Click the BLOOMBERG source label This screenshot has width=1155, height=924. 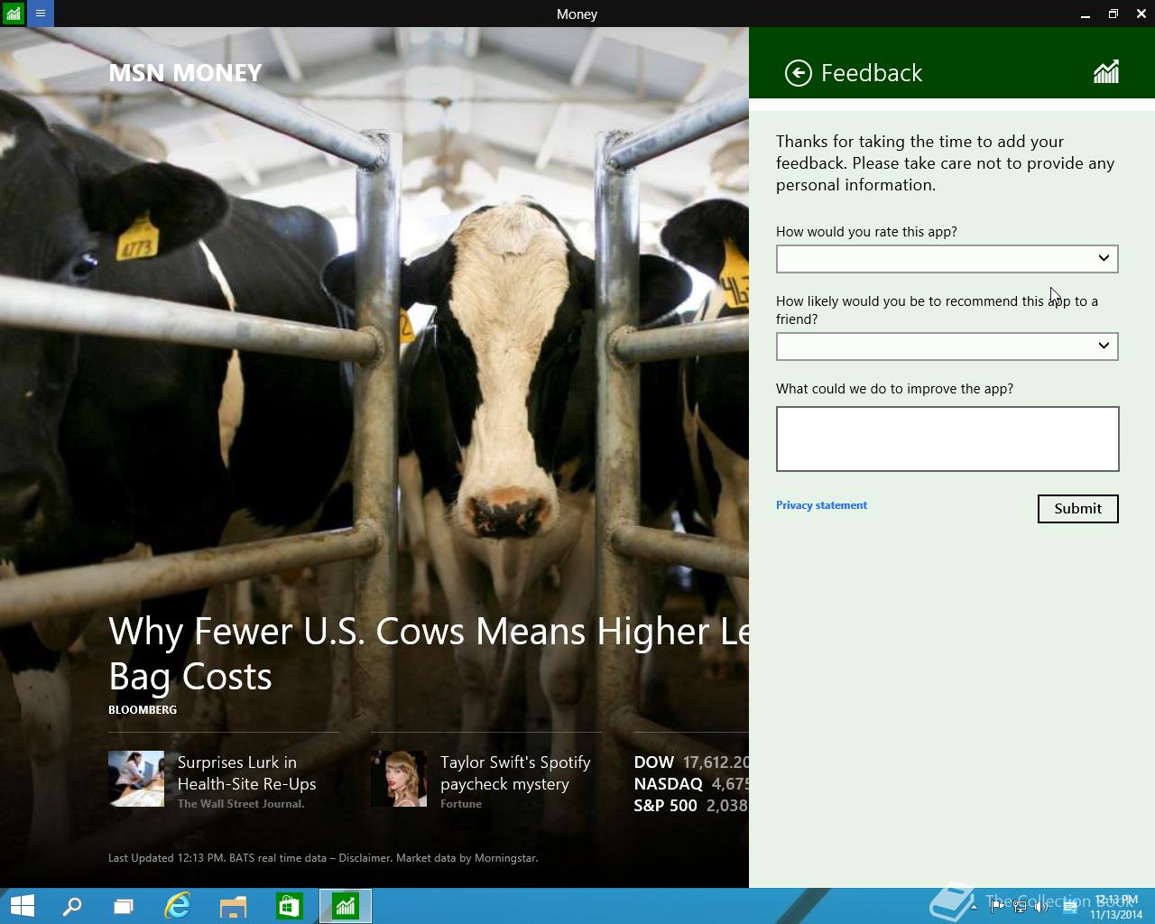pyautogui.click(x=143, y=710)
